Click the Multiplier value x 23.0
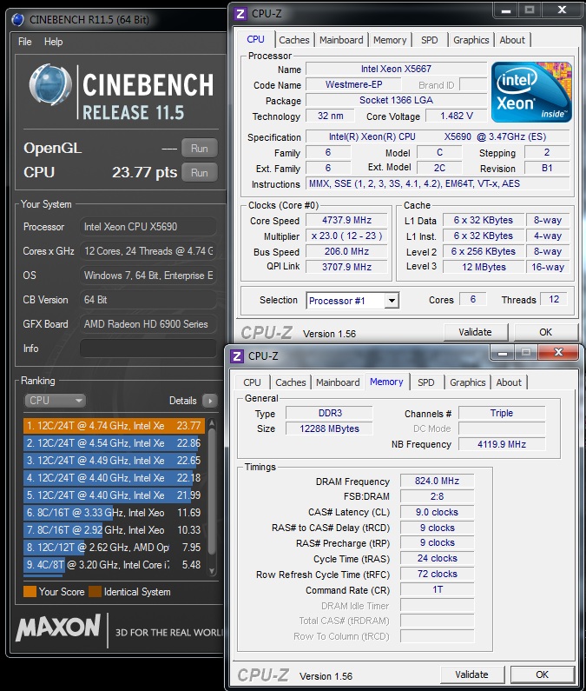This screenshot has height=691, width=586. [346, 236]
